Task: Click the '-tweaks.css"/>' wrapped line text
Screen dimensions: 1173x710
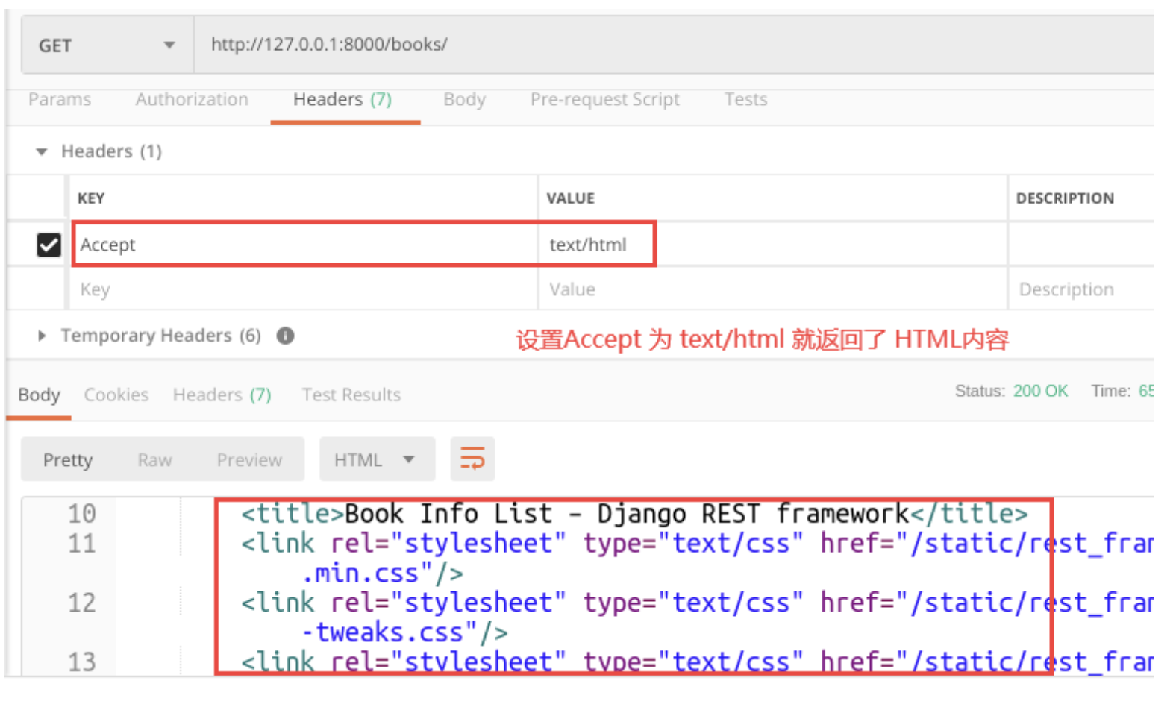Action: tap(404, 633)
